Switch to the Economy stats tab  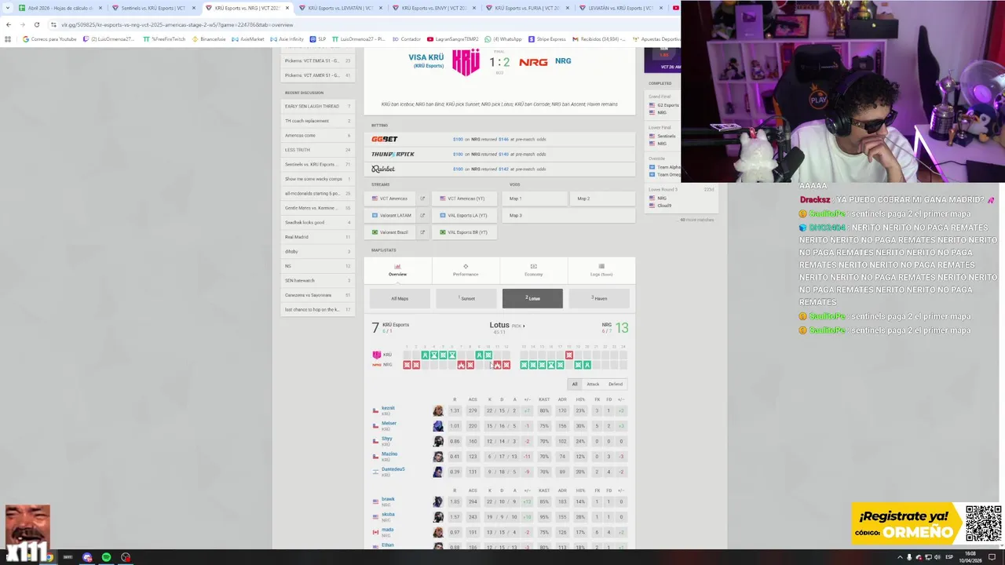pos(533,270)
